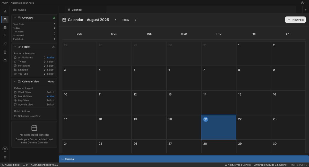Select August 1 day cell
The width and height of the screenshot is (309, 167).
pyautogui.click(x=253, y=54)
